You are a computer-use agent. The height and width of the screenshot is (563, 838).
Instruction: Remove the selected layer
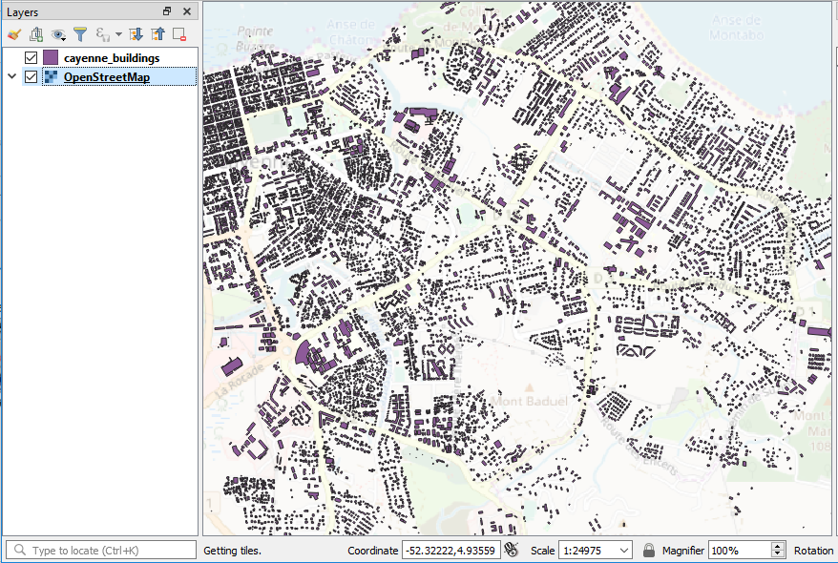(177, 33)
